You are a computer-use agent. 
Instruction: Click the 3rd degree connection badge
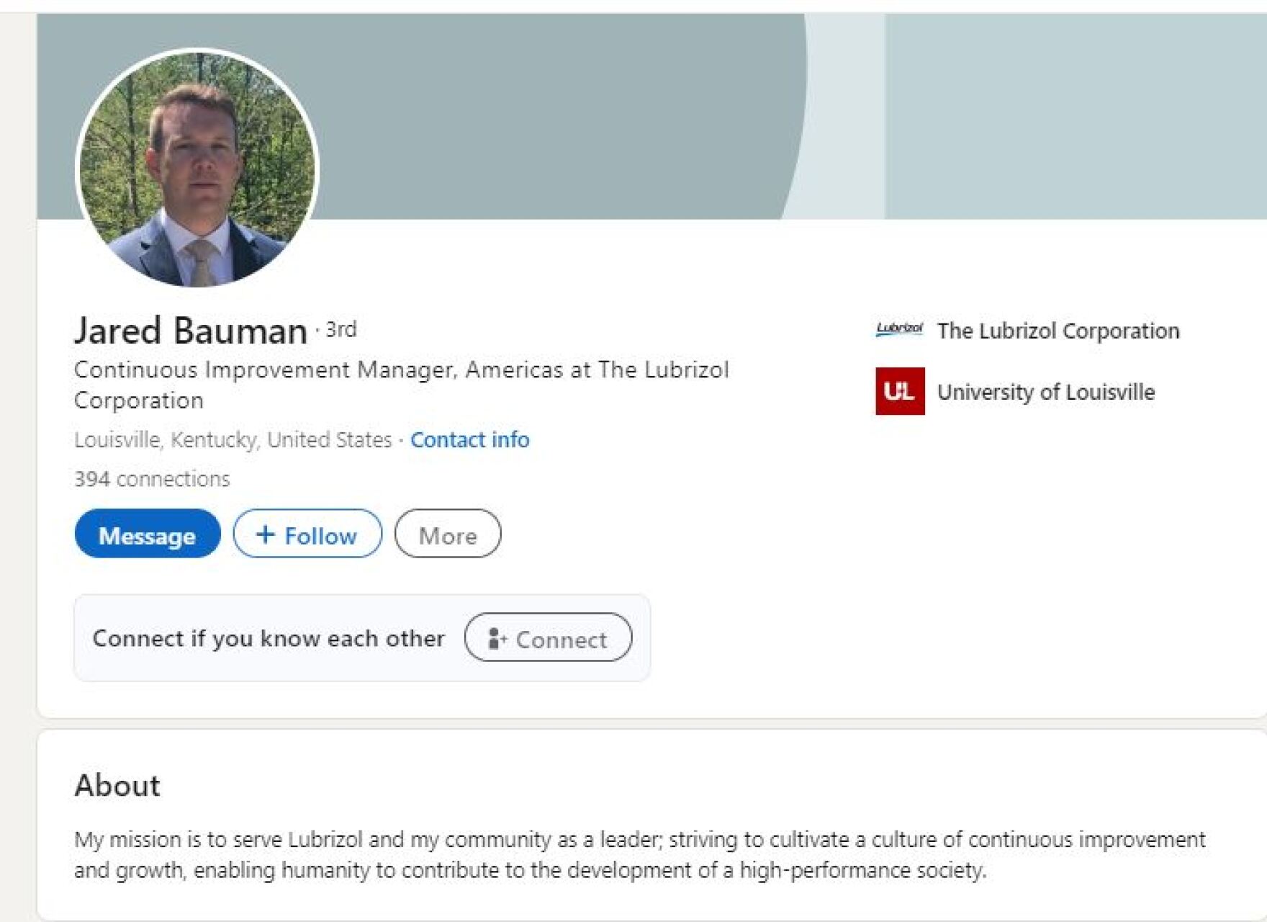[x=341, y=329]
